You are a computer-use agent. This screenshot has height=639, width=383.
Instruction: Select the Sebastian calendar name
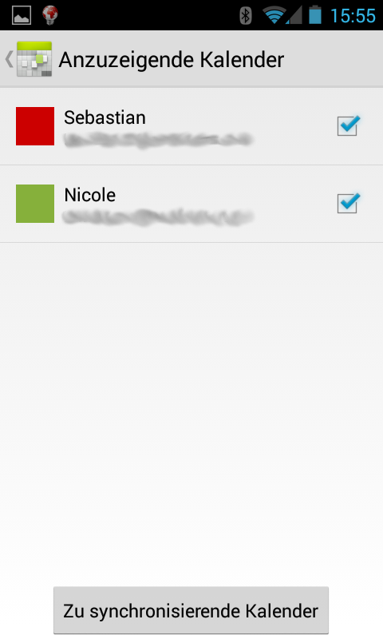point(105,117)
